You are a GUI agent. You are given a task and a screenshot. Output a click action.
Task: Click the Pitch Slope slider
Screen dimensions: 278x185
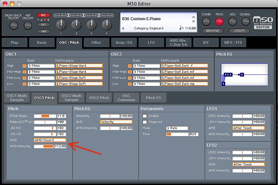45,116
